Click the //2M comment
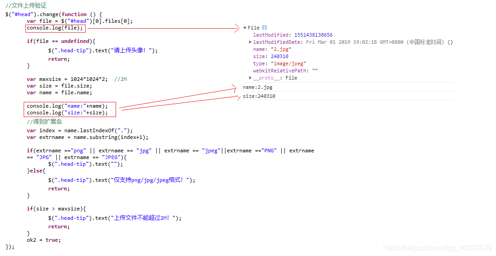This screenshot has width=496, height=256. (121, 79)
